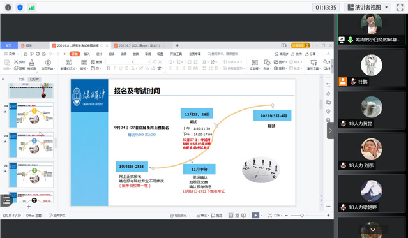Image resolution: width=408 pixels, height=238 pixels.
Task: Toggle italic formatting in the ribbon
Action: tap(114, 68)
